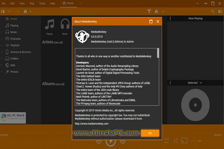Toggle the left panel layout icon
Screen dimensions: 224x149
pos(3,11)
